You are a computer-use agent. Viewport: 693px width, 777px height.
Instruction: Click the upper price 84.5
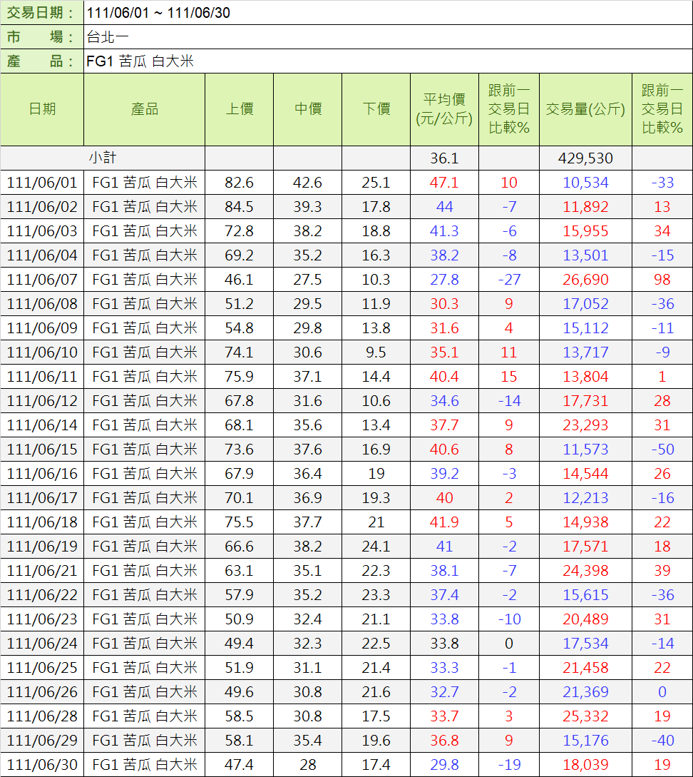(239, 207)
